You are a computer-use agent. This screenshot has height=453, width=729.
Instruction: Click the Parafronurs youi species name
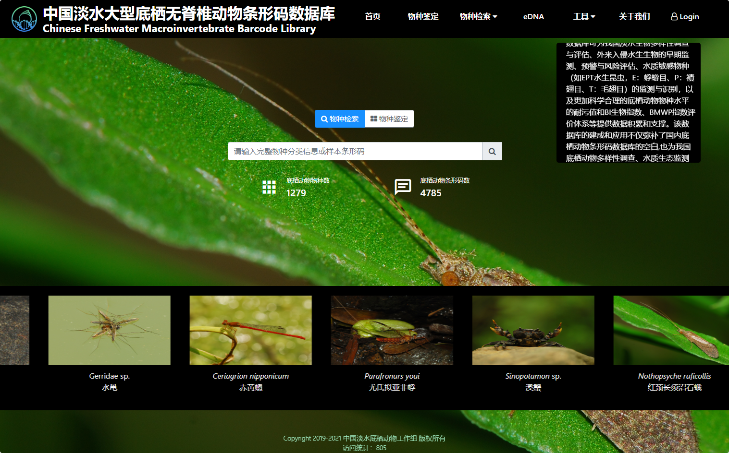(392, 376)
